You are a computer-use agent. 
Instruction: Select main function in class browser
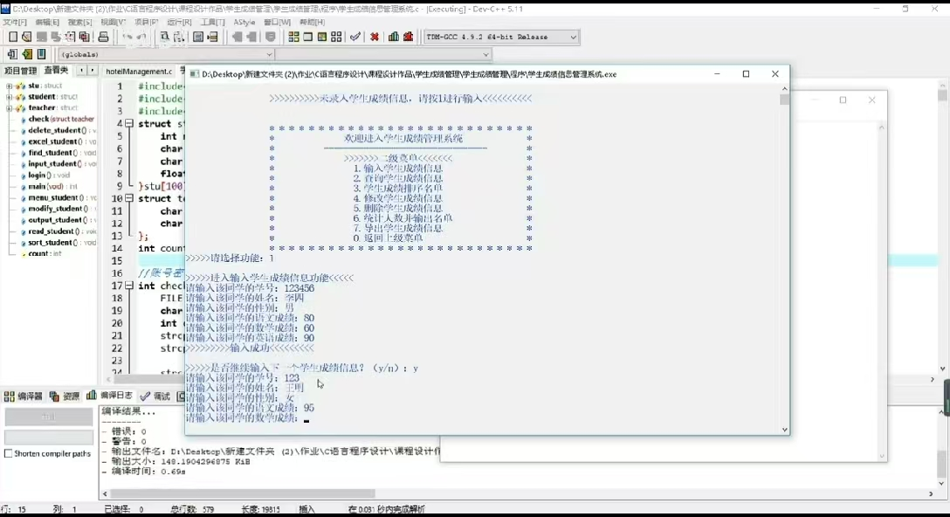[x=45, y=187]
